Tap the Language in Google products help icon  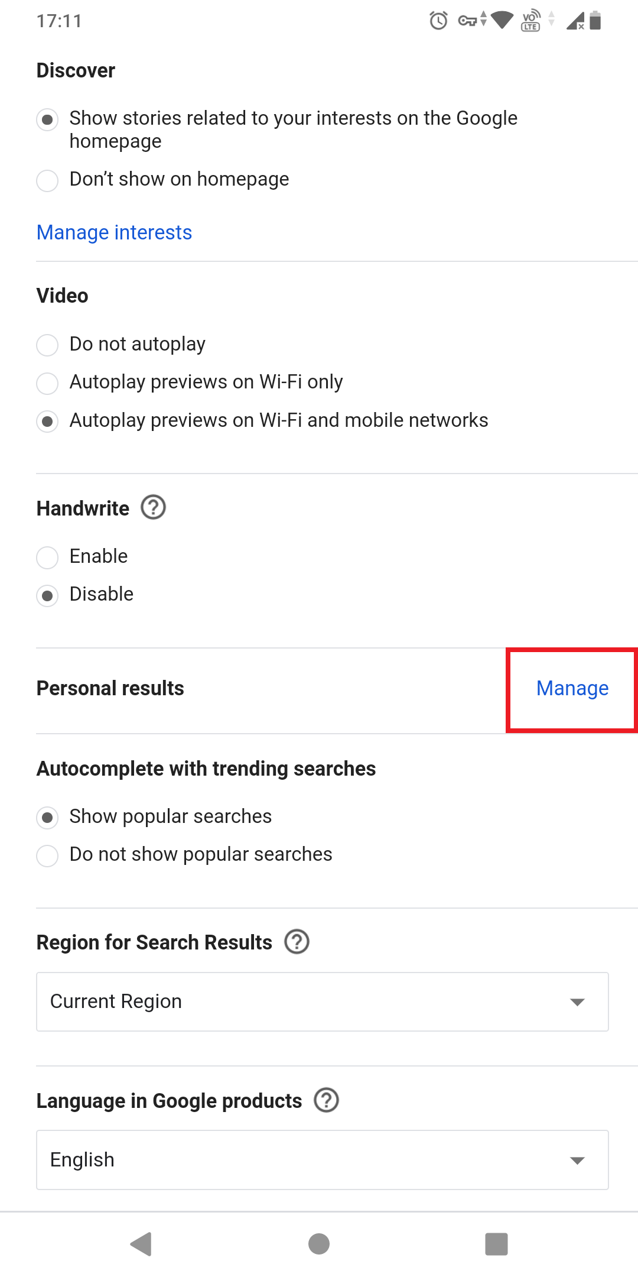(x=326, y=1100)
